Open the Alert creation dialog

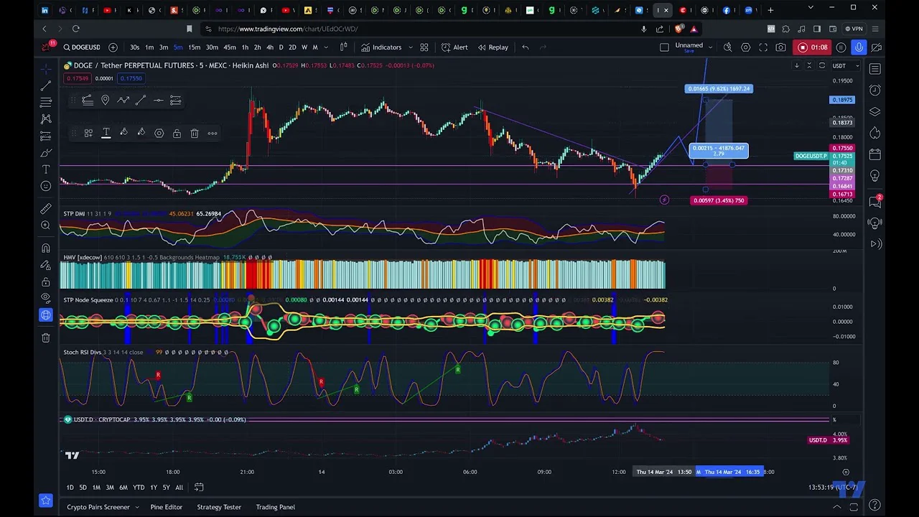pyautogui.click(x=454, y=47)
